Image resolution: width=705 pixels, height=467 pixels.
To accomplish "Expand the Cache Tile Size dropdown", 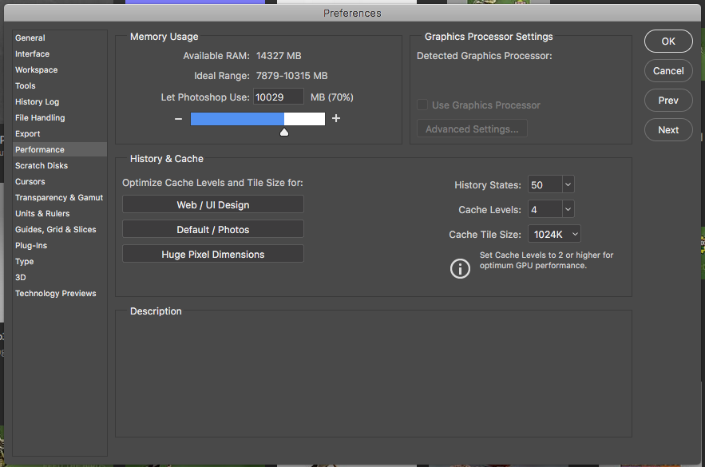I will click(x=554, y=234).
